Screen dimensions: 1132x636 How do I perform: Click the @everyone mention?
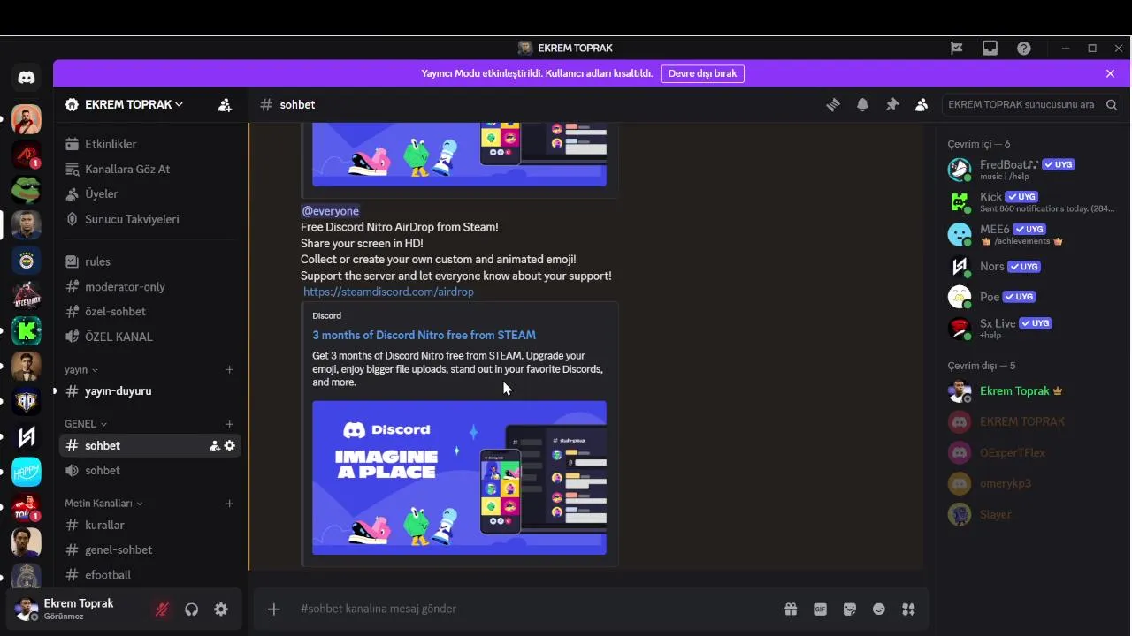[x=331, y=211]
